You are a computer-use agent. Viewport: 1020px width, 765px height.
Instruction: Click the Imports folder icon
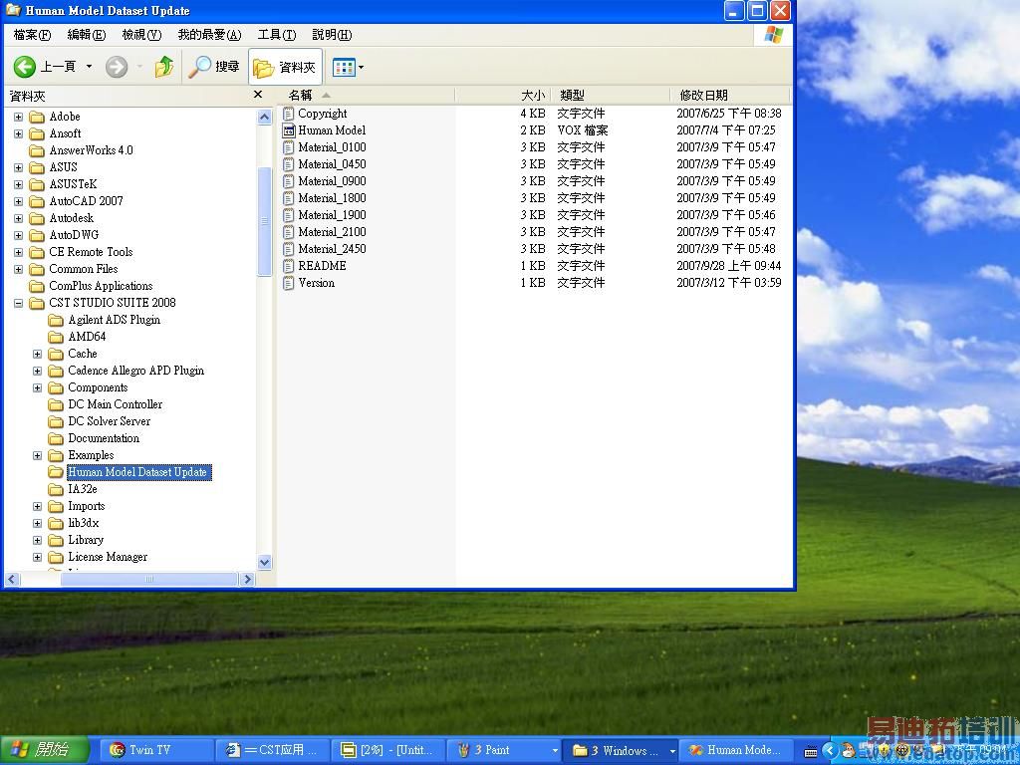coord(56,506)
